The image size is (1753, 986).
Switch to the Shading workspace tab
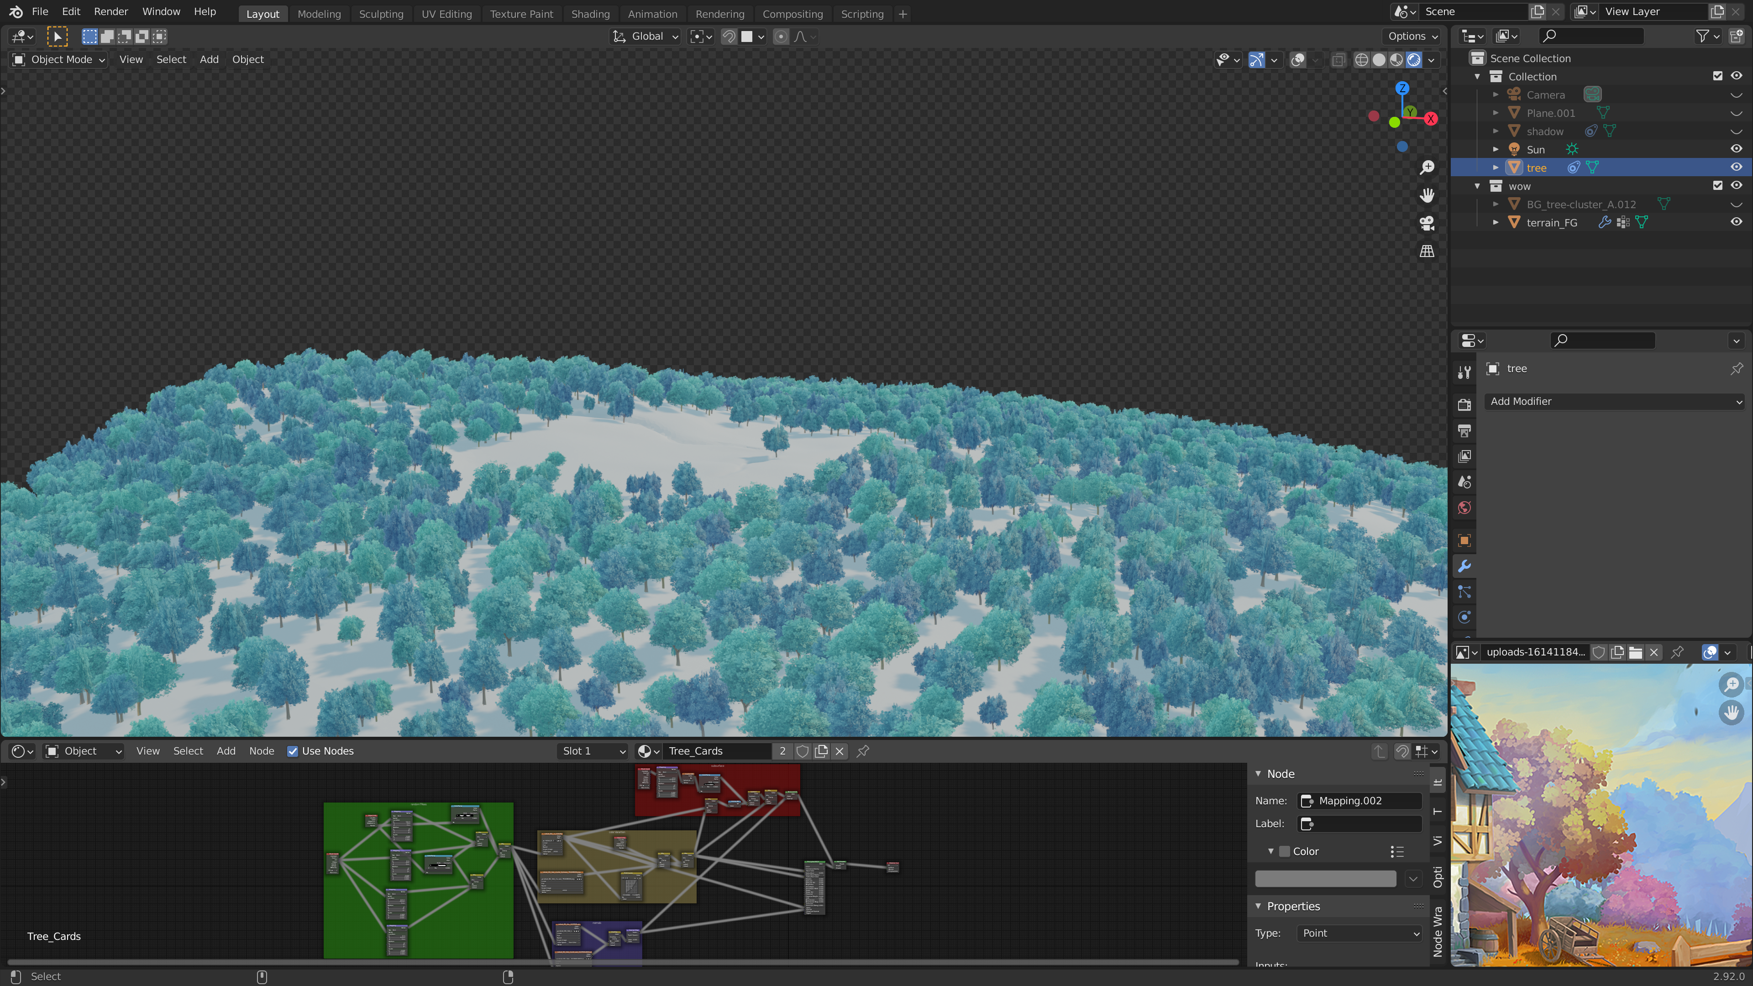click(x=590, y=14)
